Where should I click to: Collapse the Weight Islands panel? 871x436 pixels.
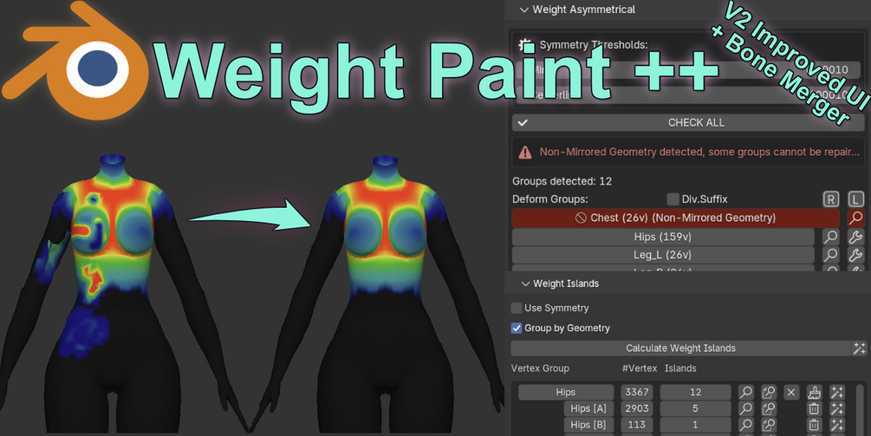coord(525,283)
